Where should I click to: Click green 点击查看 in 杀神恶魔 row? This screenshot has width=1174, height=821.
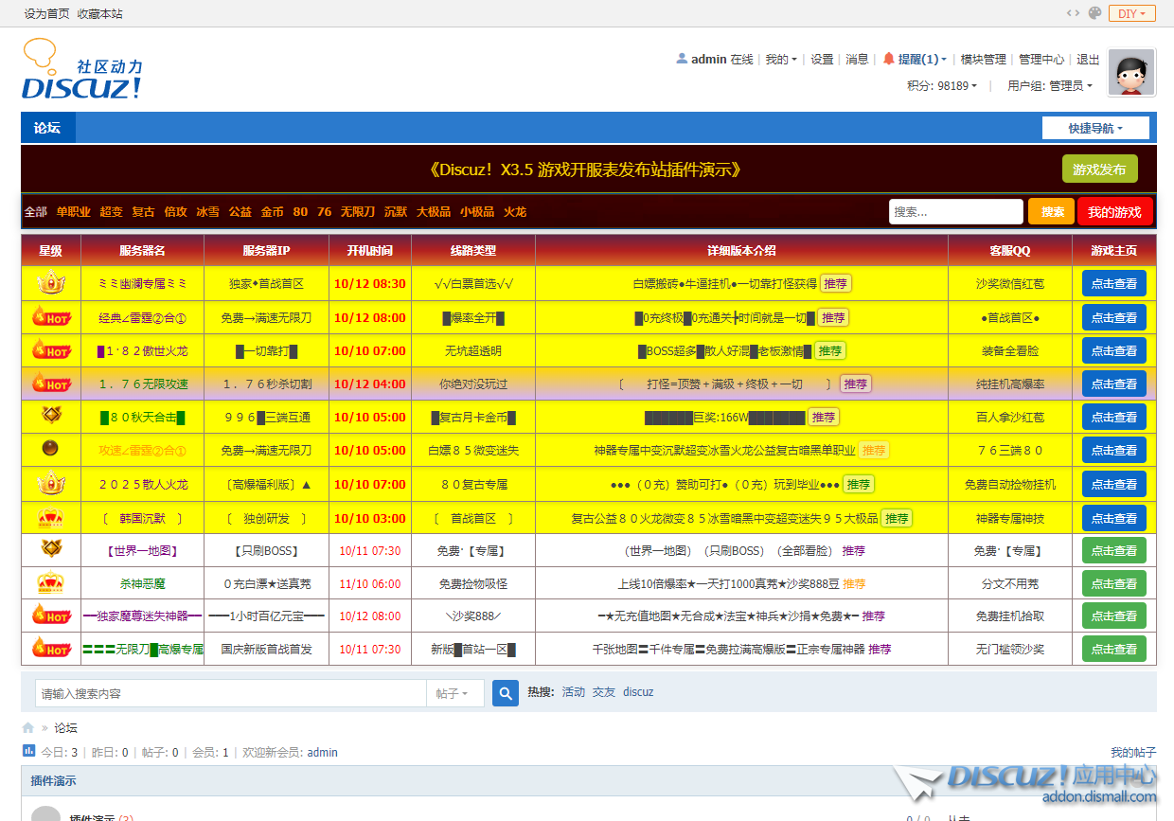1114,583
